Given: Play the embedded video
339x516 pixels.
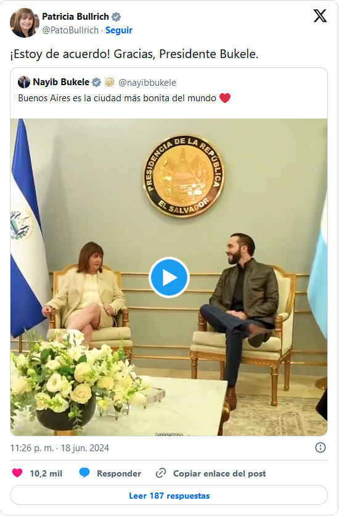Looking at the screenshot, I should (169, 277).
